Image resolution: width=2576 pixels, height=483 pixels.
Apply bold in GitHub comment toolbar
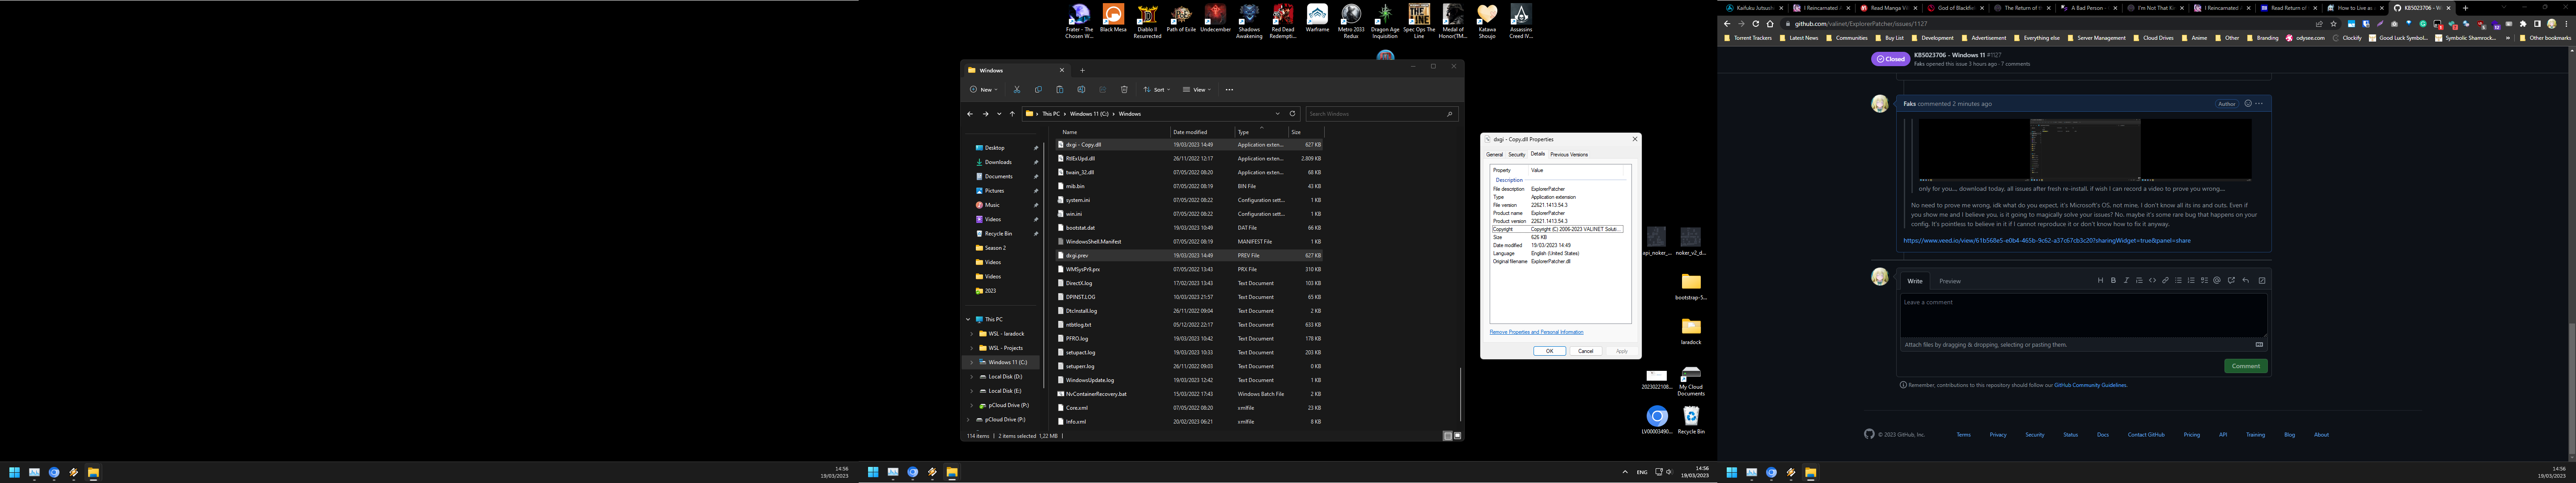click(x=2113, y=281)
